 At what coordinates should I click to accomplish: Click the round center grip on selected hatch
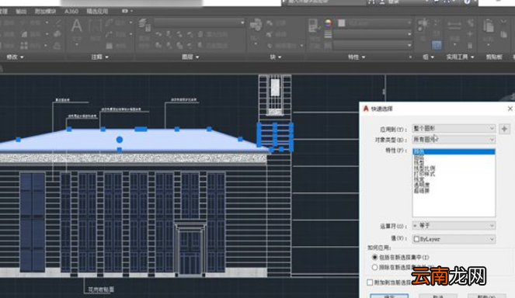(120, 140)
